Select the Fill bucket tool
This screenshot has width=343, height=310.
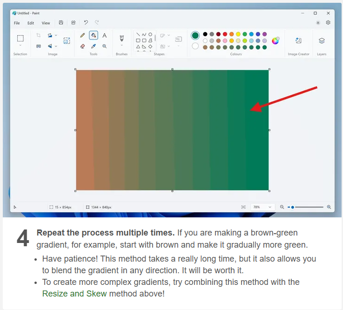click(x=94, y=35)
